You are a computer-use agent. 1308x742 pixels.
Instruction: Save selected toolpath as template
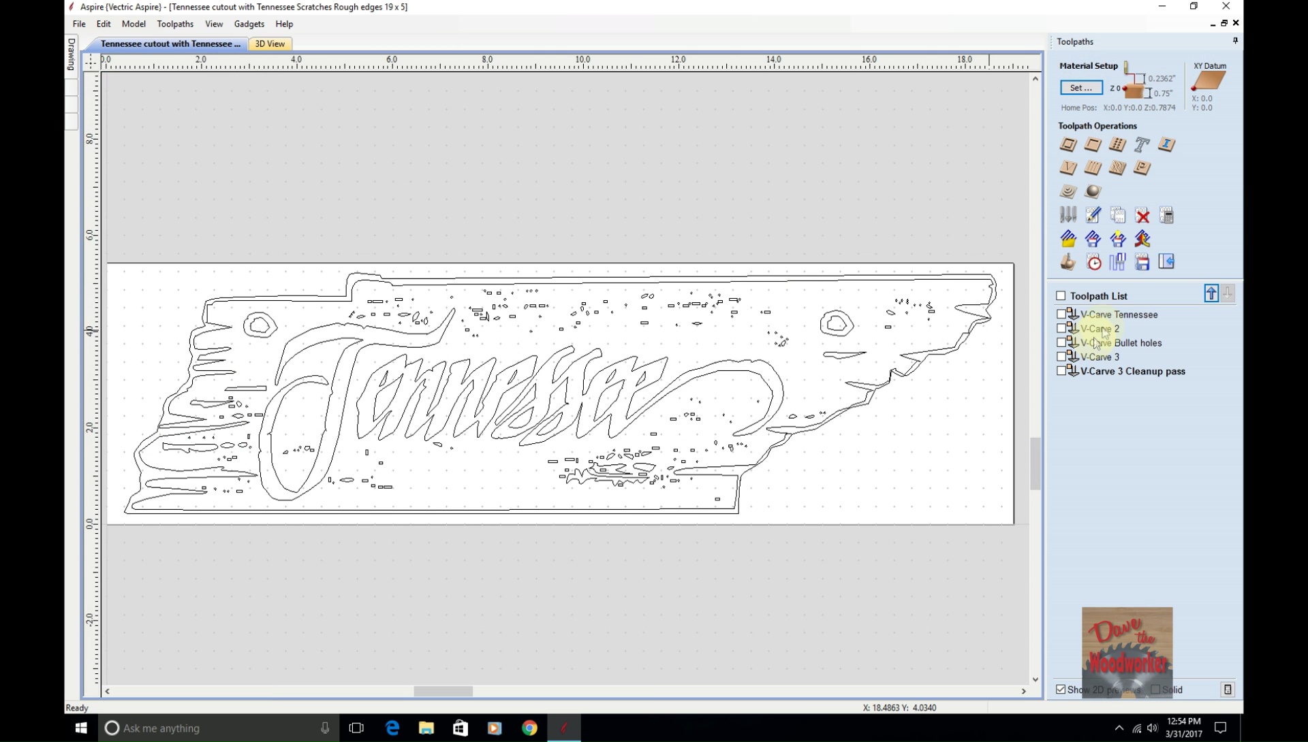(1093, 239)
